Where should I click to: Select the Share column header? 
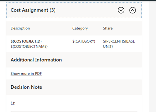click(x=108, y=28)
